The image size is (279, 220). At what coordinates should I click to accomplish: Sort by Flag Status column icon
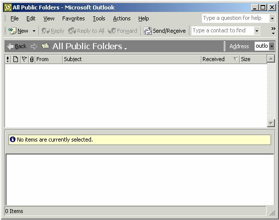24,59
